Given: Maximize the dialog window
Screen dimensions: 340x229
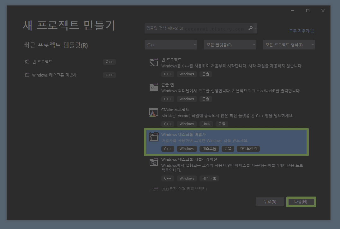Looking at the screenshot, I should click(x=308, y=11).
